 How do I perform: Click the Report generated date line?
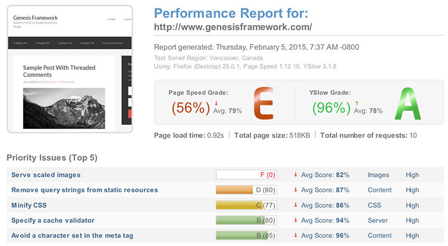[256, 47]
